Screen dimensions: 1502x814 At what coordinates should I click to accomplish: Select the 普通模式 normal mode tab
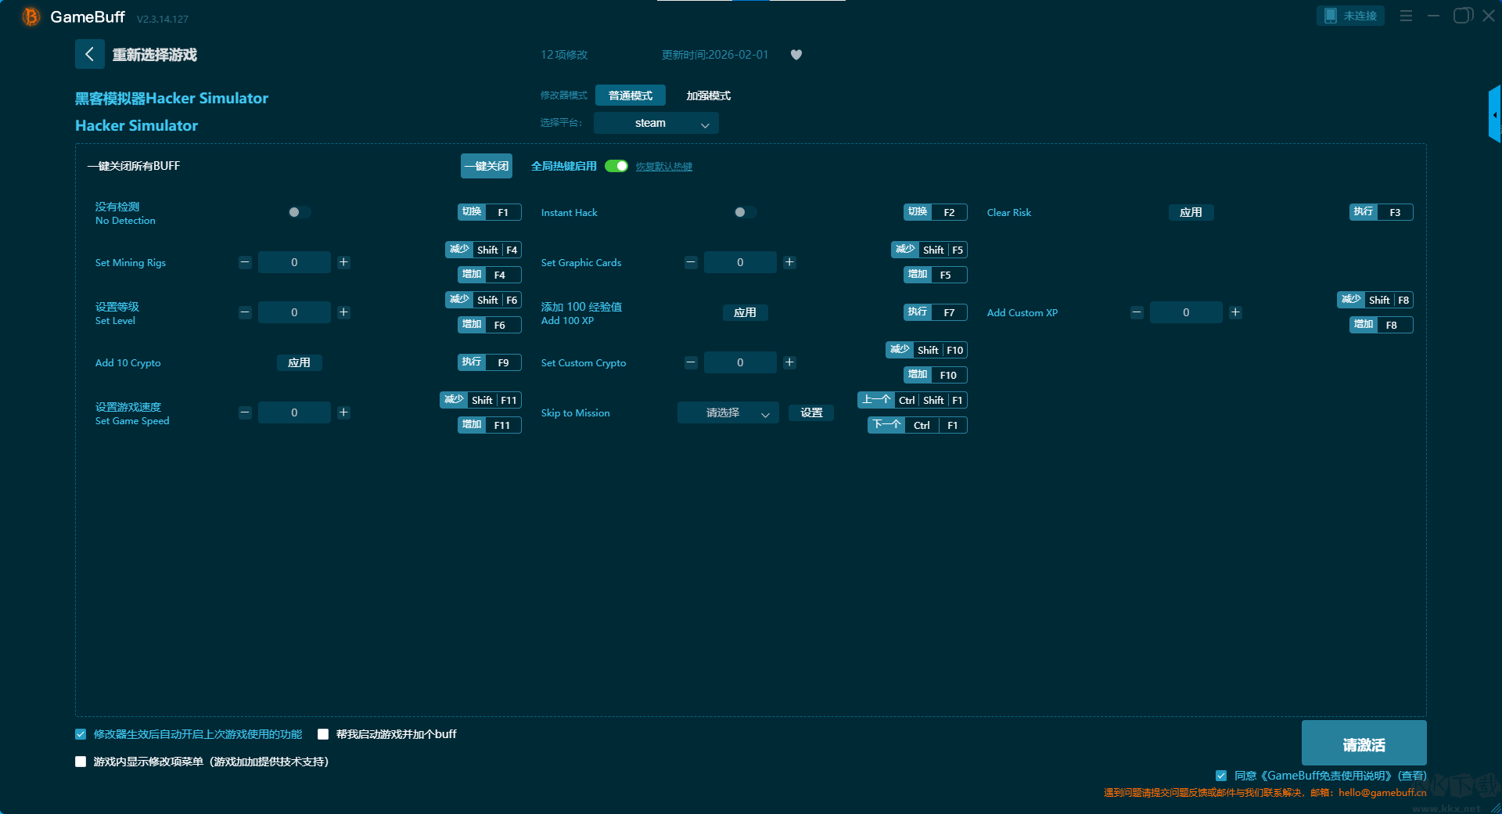(x=630, y=95)
